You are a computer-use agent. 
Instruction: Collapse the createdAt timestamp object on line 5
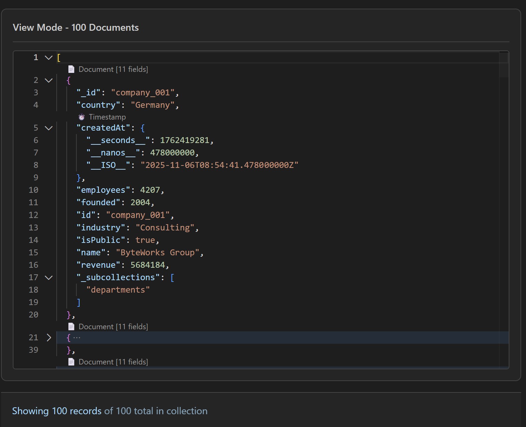click(49, 127)
